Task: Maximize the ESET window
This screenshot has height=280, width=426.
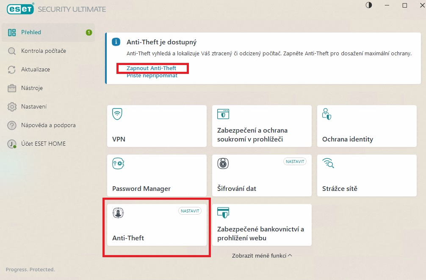Action: point(405,5)
